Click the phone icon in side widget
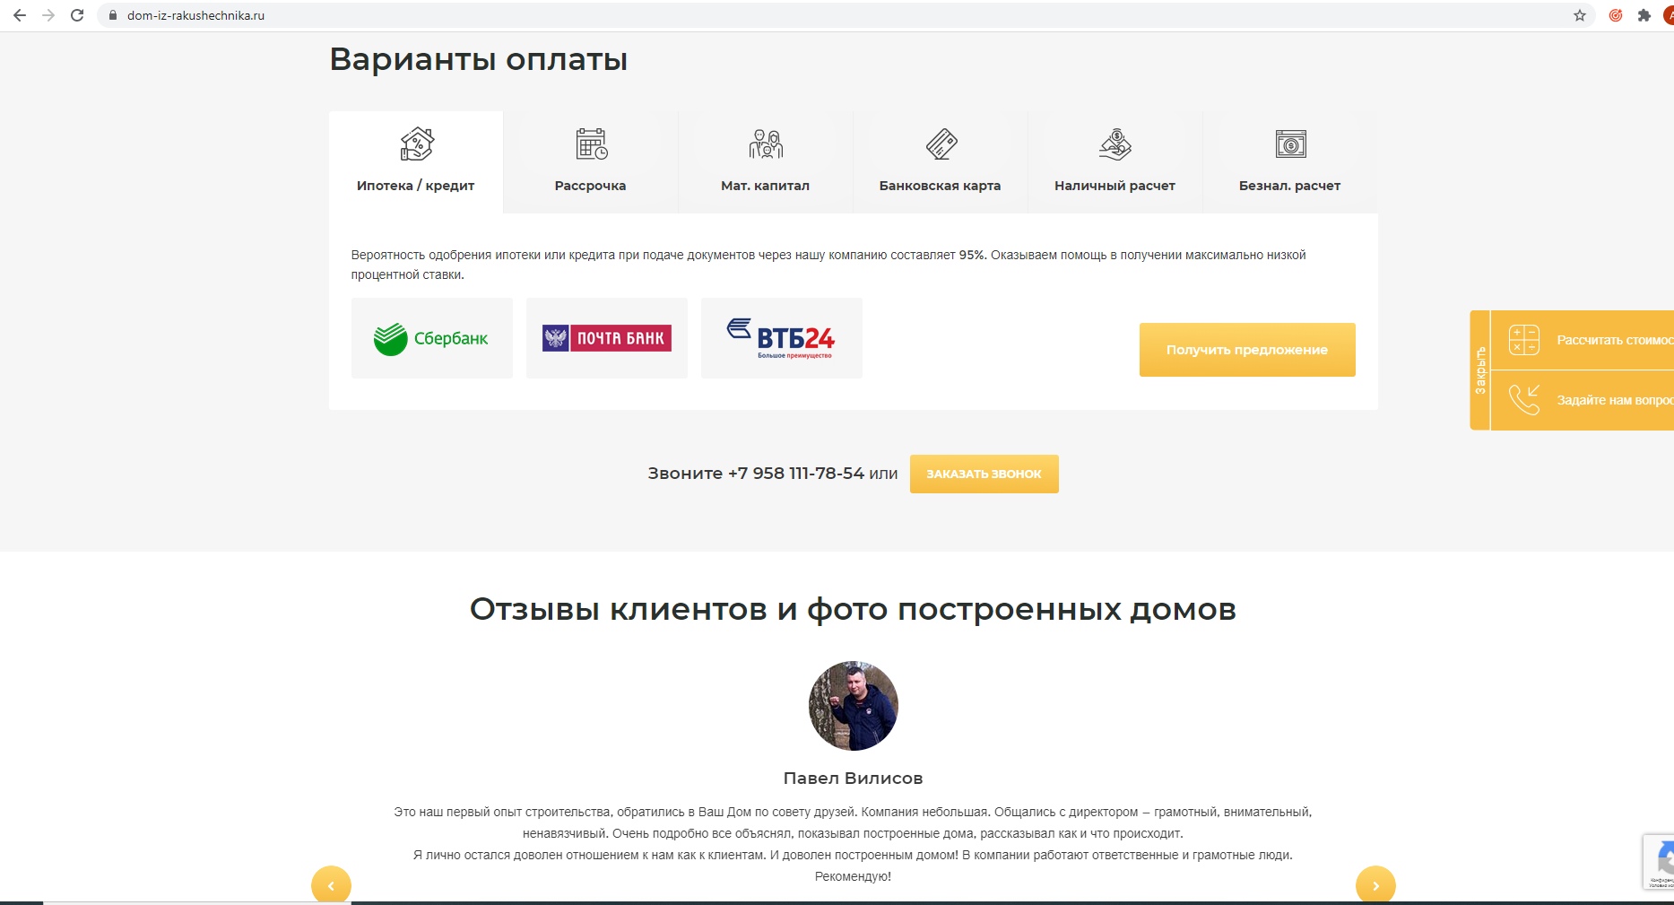Screen dimensions: 1674x905 pos(1523,399)
